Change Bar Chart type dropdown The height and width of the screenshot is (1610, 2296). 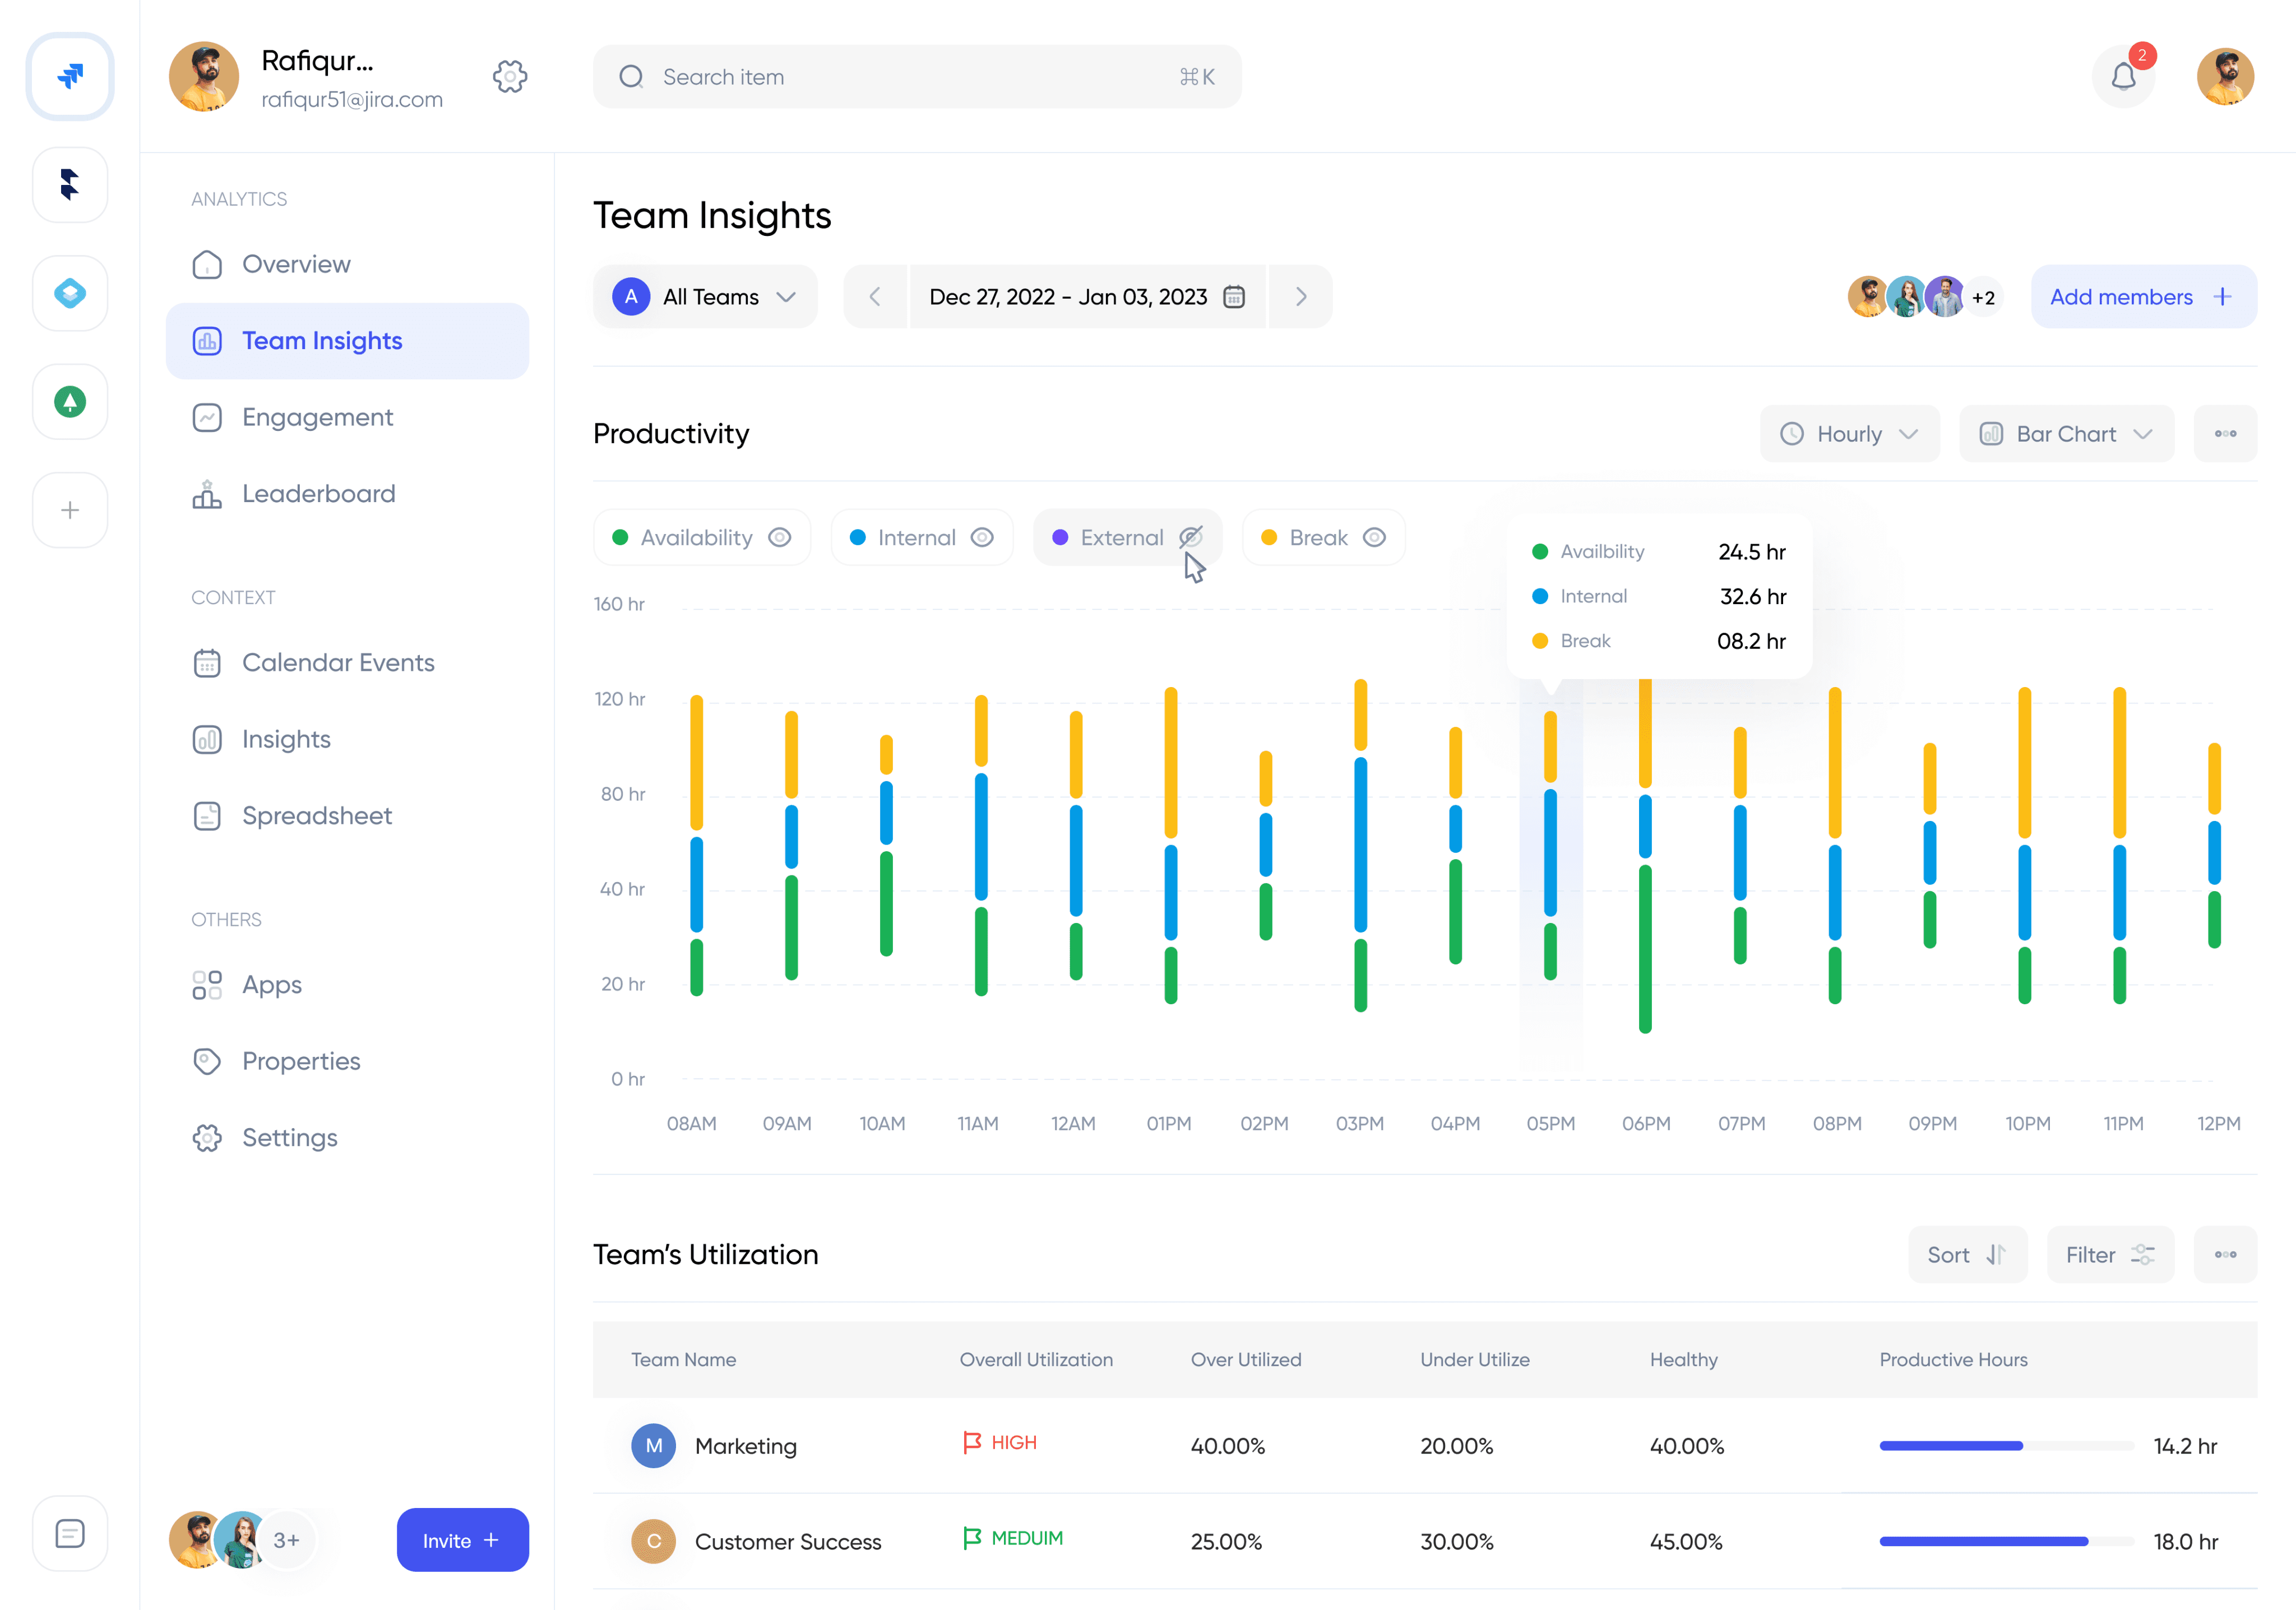pyautogui.click(x=2066, y=434)
